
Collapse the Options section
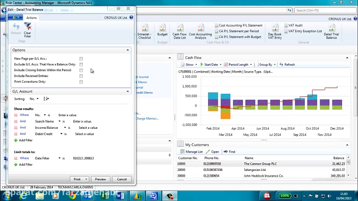pos(128,50)
